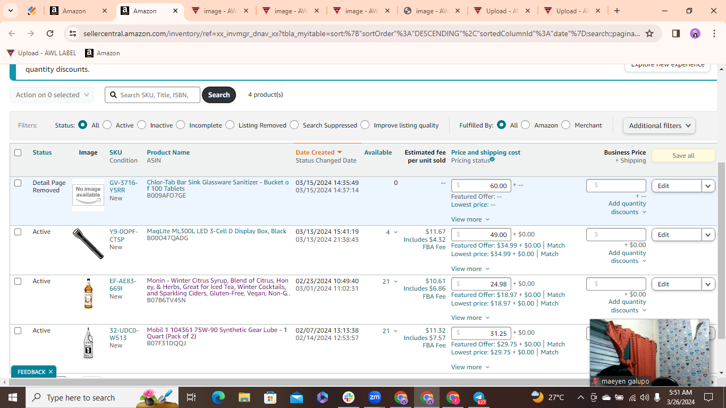
Task: Open the MagLite flashlight product image
Action: coord(88,244)
